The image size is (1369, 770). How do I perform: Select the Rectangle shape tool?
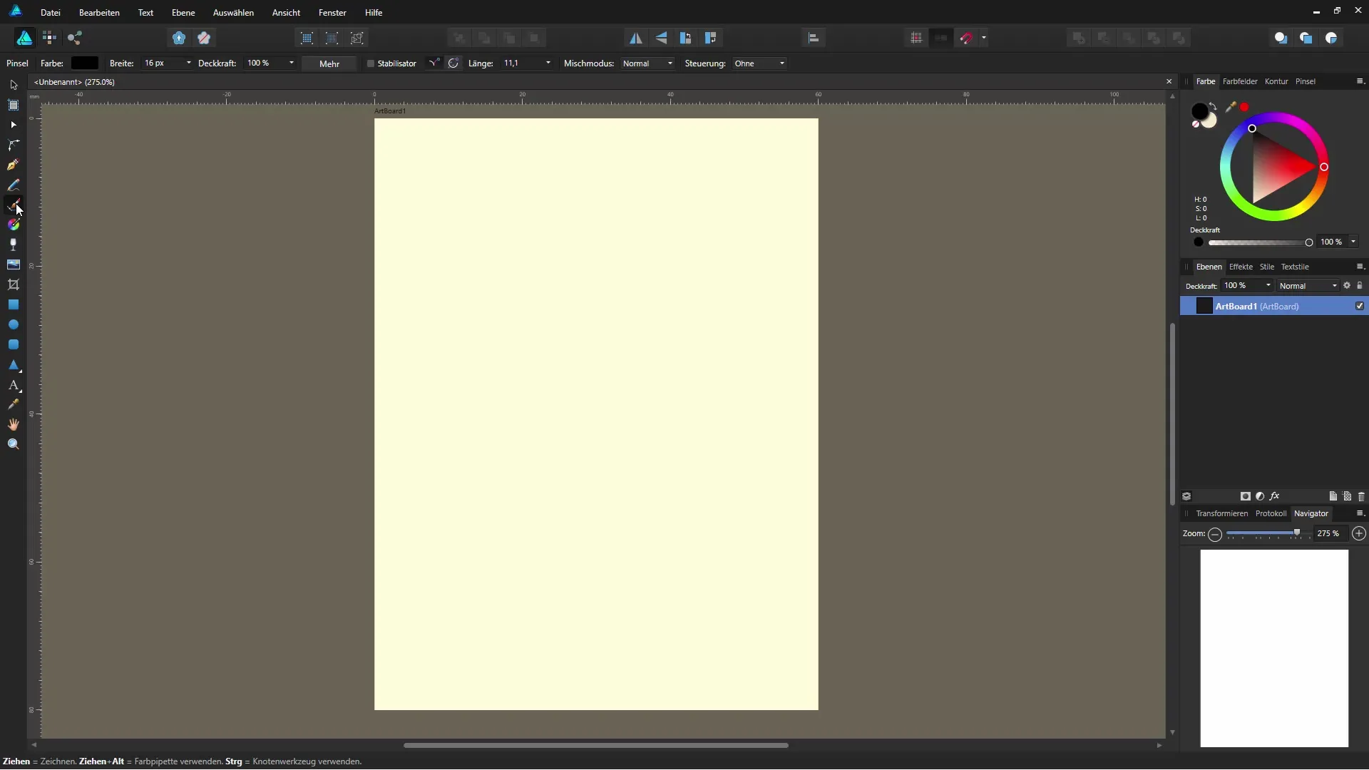14,304
